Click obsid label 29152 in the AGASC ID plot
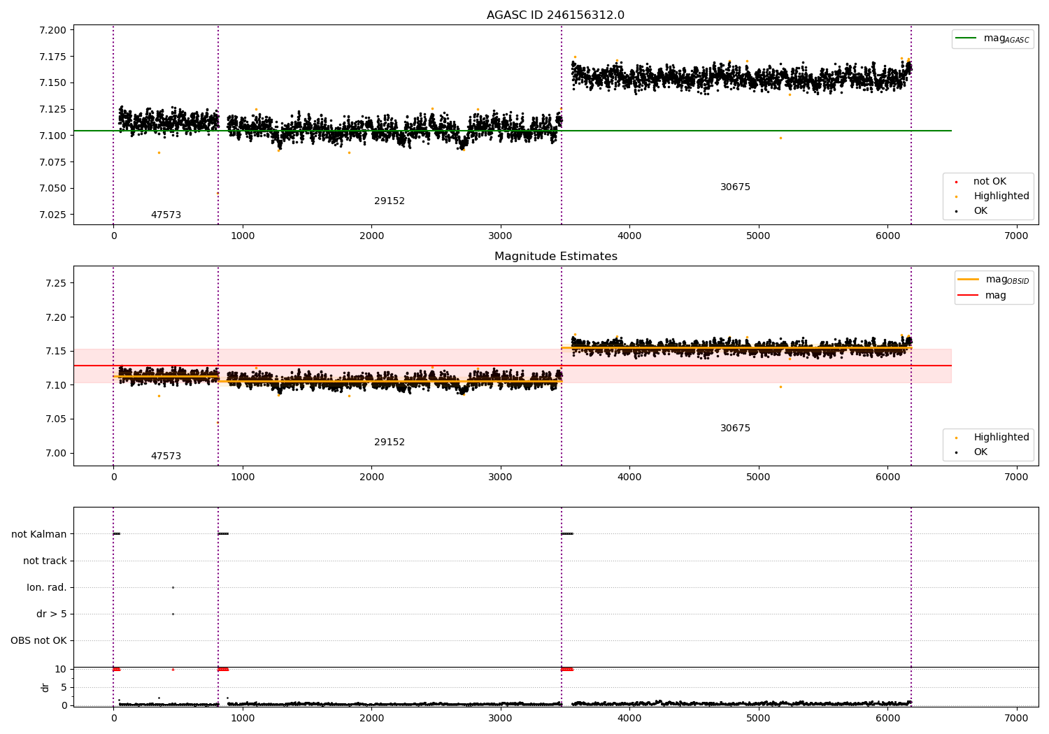Viewport: 1049px width, 734px height. pos(390,201)
